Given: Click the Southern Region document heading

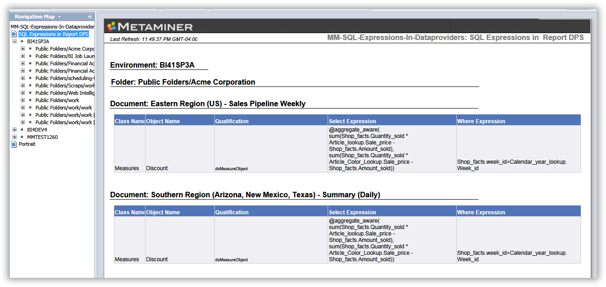Looking at the screenshot, I should point(245,195).
